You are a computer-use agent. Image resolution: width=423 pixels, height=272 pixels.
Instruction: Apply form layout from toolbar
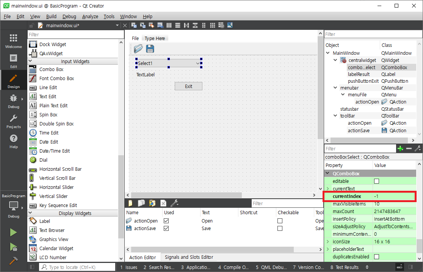point(204,25)
